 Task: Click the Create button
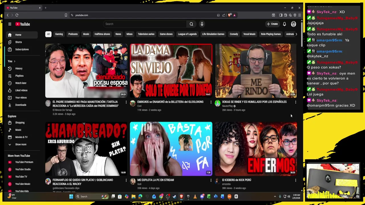(272, 24)
